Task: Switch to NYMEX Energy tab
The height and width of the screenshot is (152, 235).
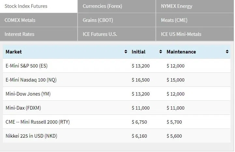Action: [x=195, y=6]
